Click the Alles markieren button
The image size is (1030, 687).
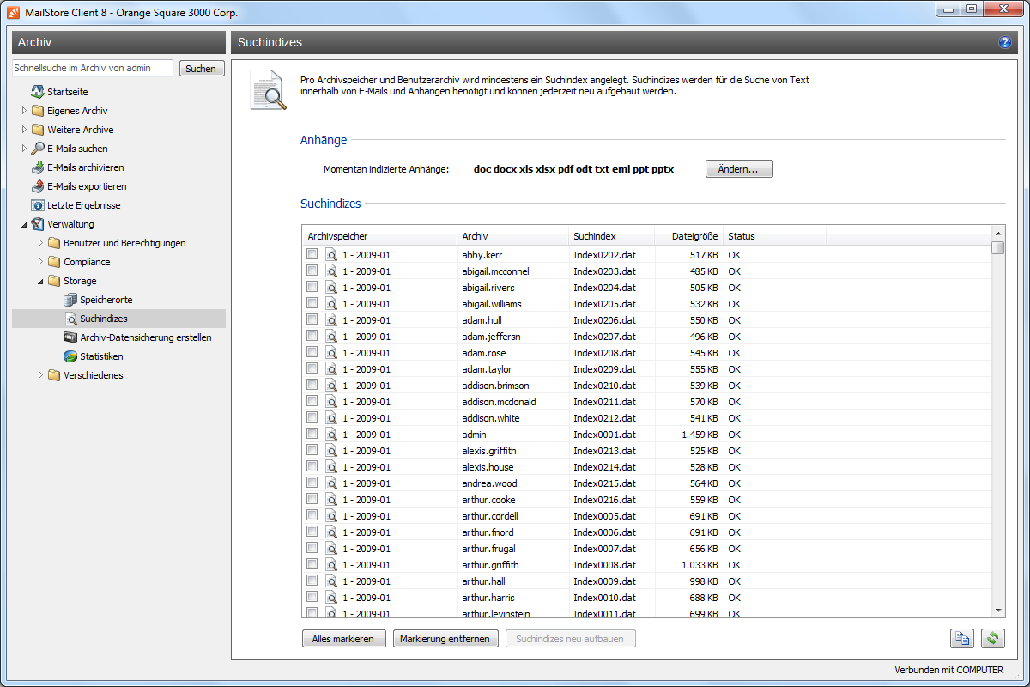343,639
